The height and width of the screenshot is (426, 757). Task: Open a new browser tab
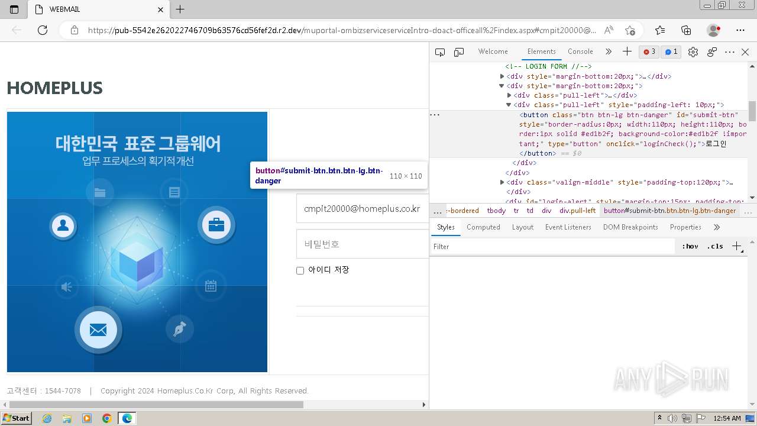[x=180, y=9]
